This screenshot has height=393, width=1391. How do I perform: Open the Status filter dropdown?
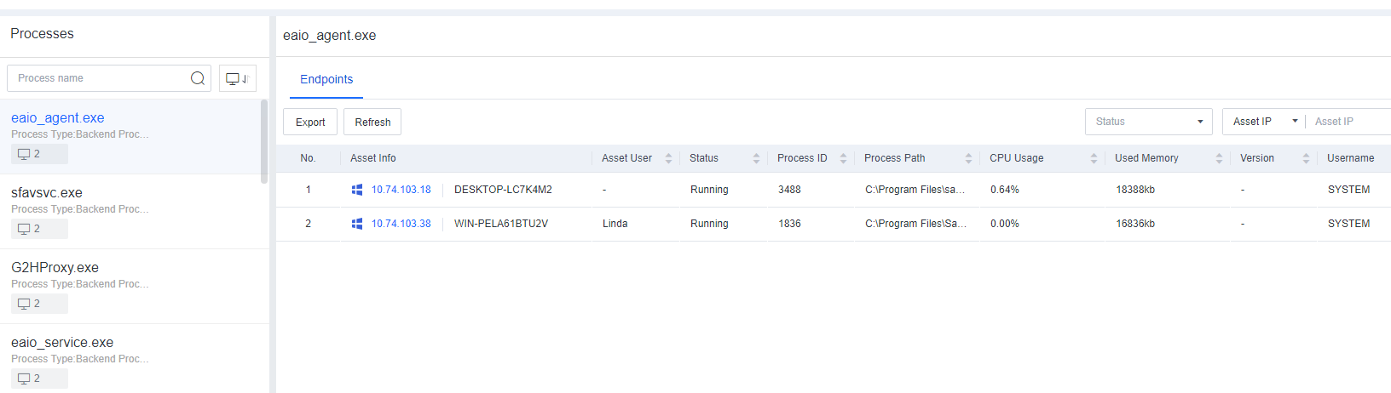pos(1148,122)
